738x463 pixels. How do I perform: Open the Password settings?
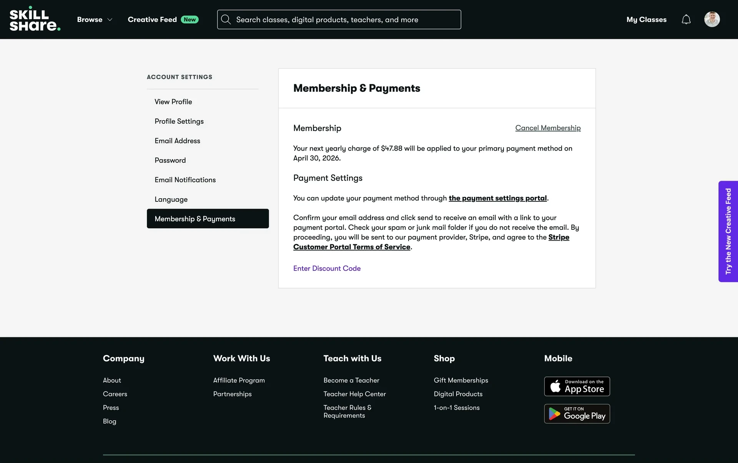pyautogui.click(x=170, y=160)
